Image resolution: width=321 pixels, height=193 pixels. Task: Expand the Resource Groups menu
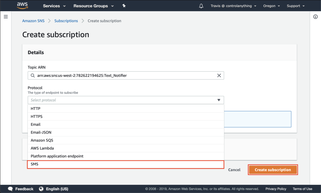coord(93,6)
